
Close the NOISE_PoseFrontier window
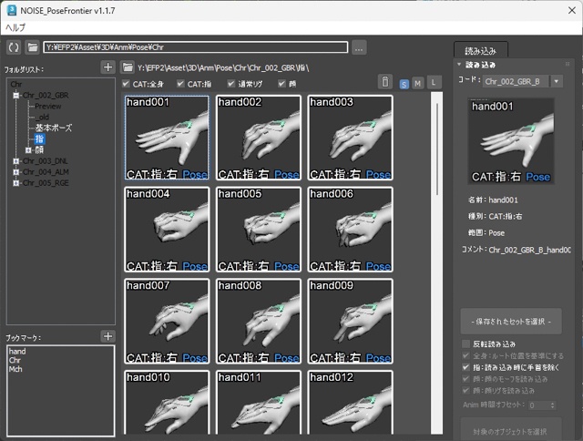572,10
